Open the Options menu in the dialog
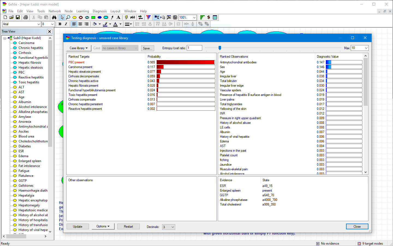393x246 pixels. click(103, 226)
